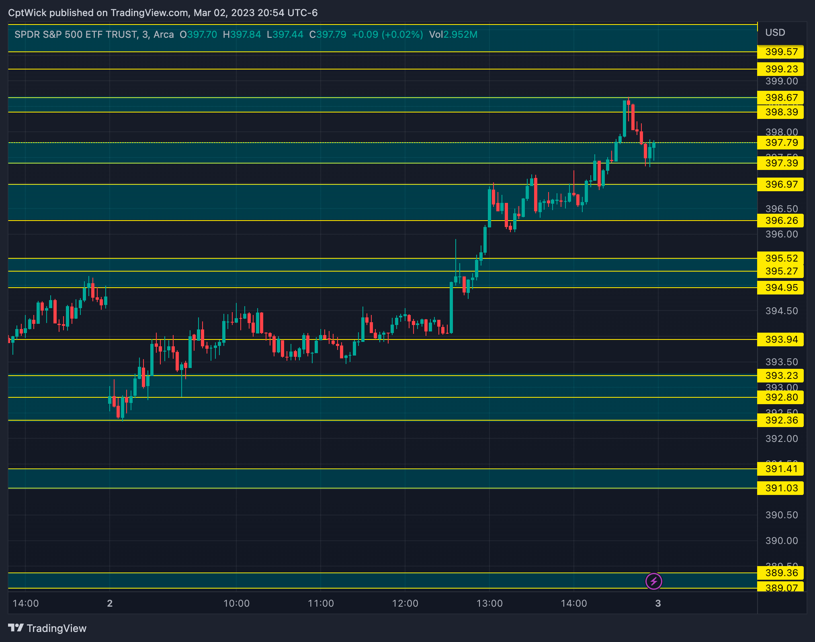Click the purple lightning bolt icon
This screenshot has width=815, height=642.
click(653, 581)
